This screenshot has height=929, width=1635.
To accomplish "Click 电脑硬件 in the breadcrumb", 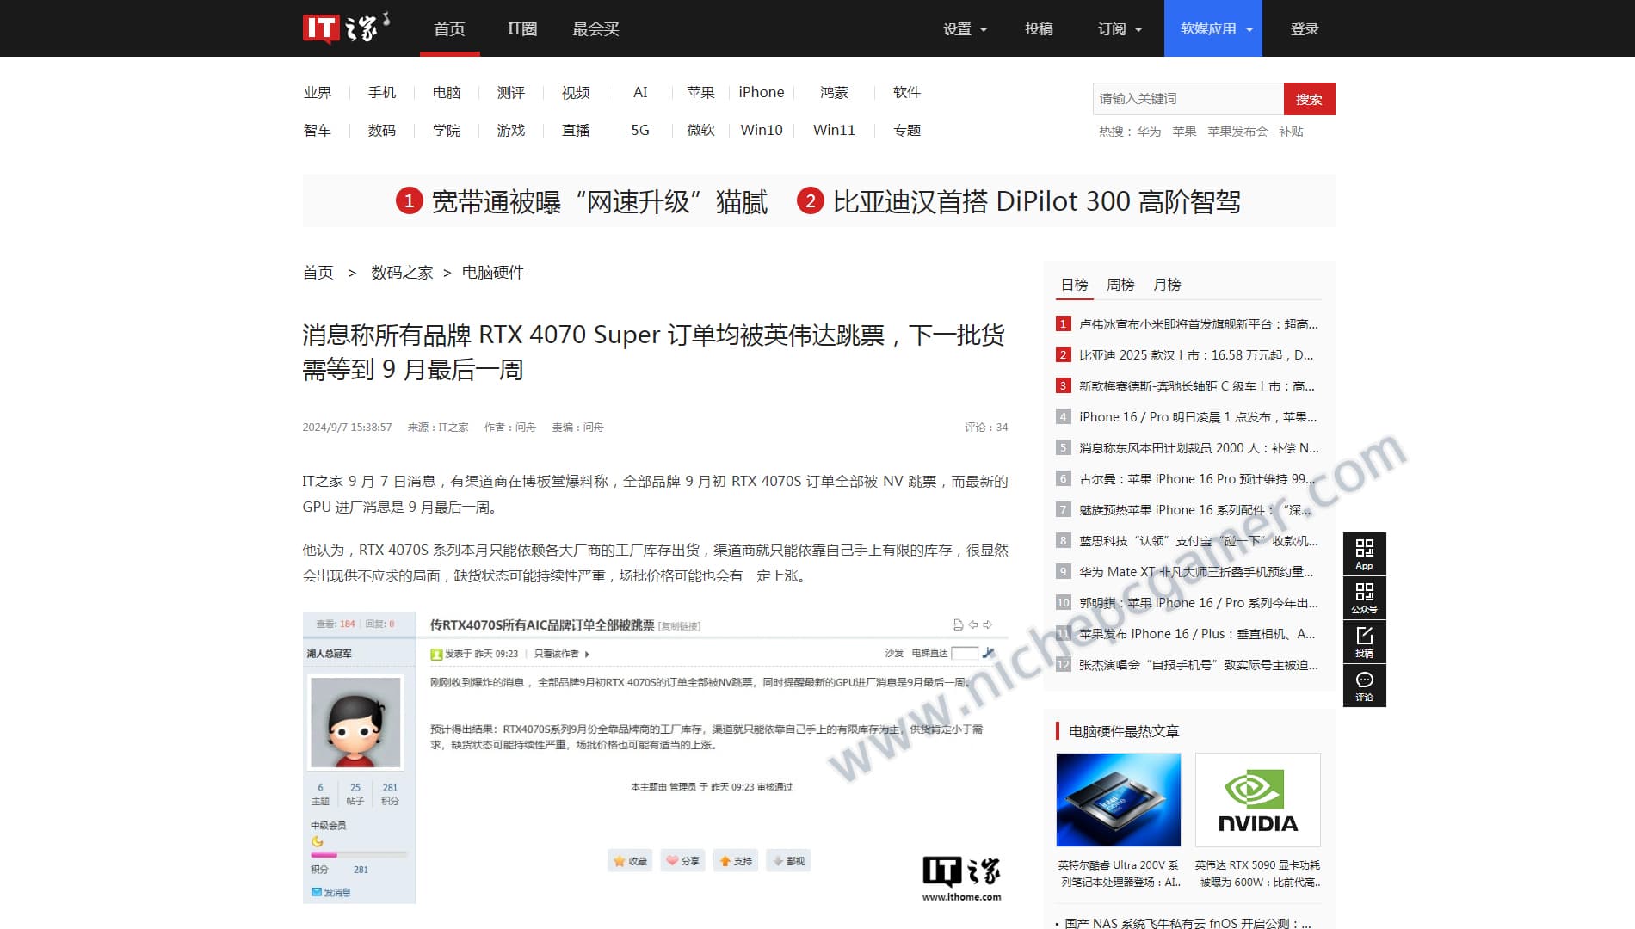I will (492, 273).
